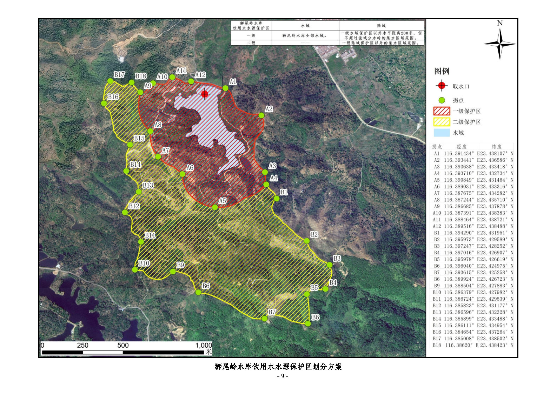557x394 pixels.
Task: Click turning point marker B2
Action: click(306, 241)
